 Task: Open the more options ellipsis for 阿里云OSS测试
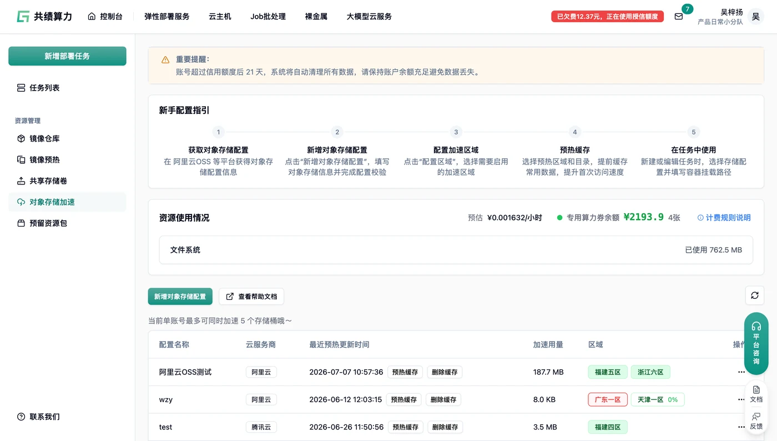pyautogui.click(x=741, y=372)
